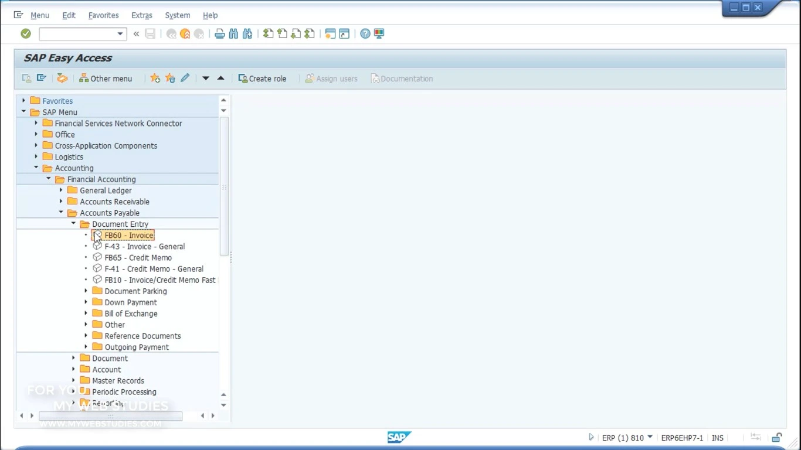Go to Previous Page icon
The height and width of the screenshot is (450, 801).
(282, 34)
